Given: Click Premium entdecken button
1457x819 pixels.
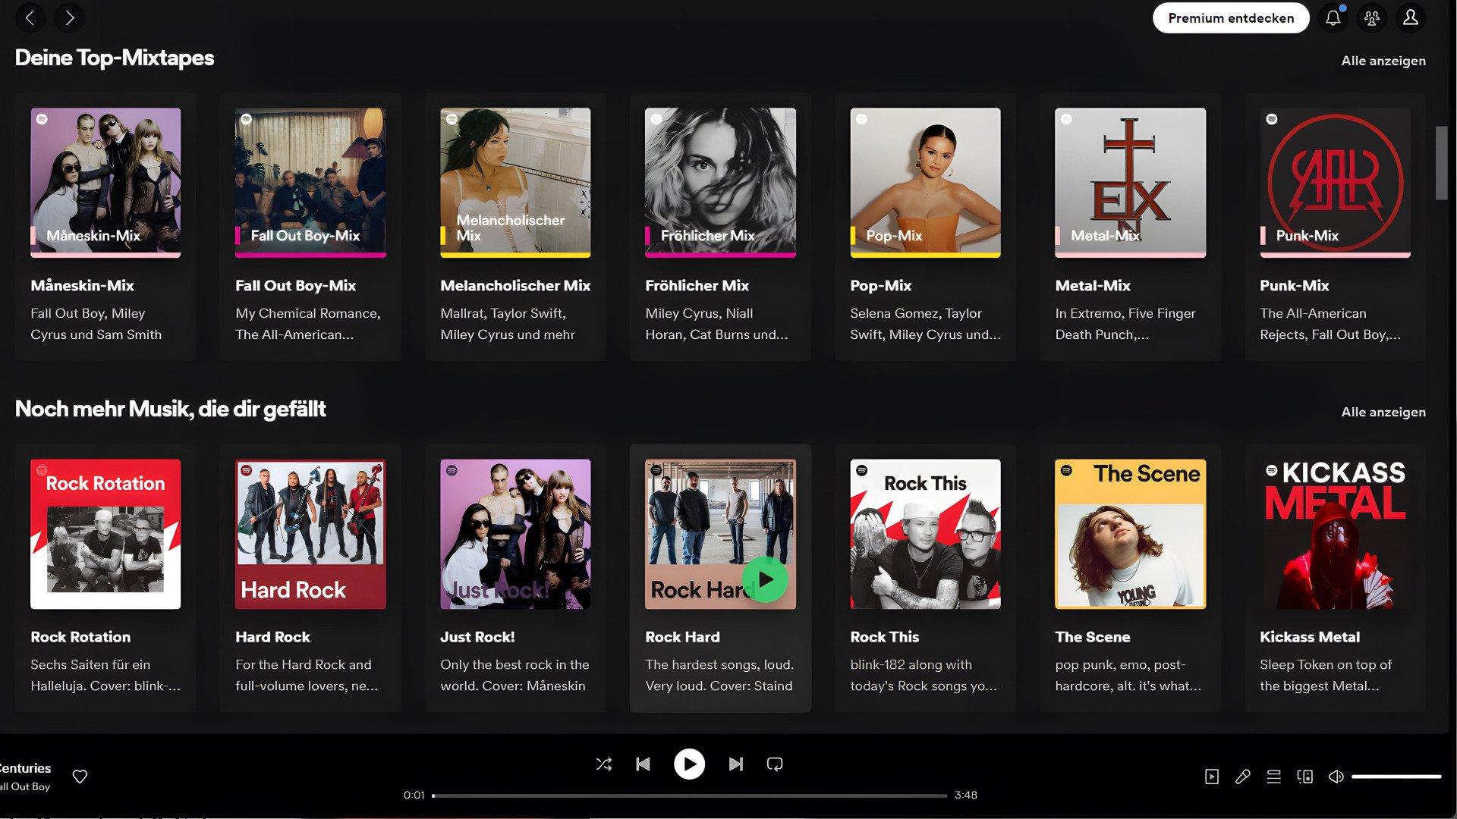Looking at the screenshot, I should tap(1231, 18).
